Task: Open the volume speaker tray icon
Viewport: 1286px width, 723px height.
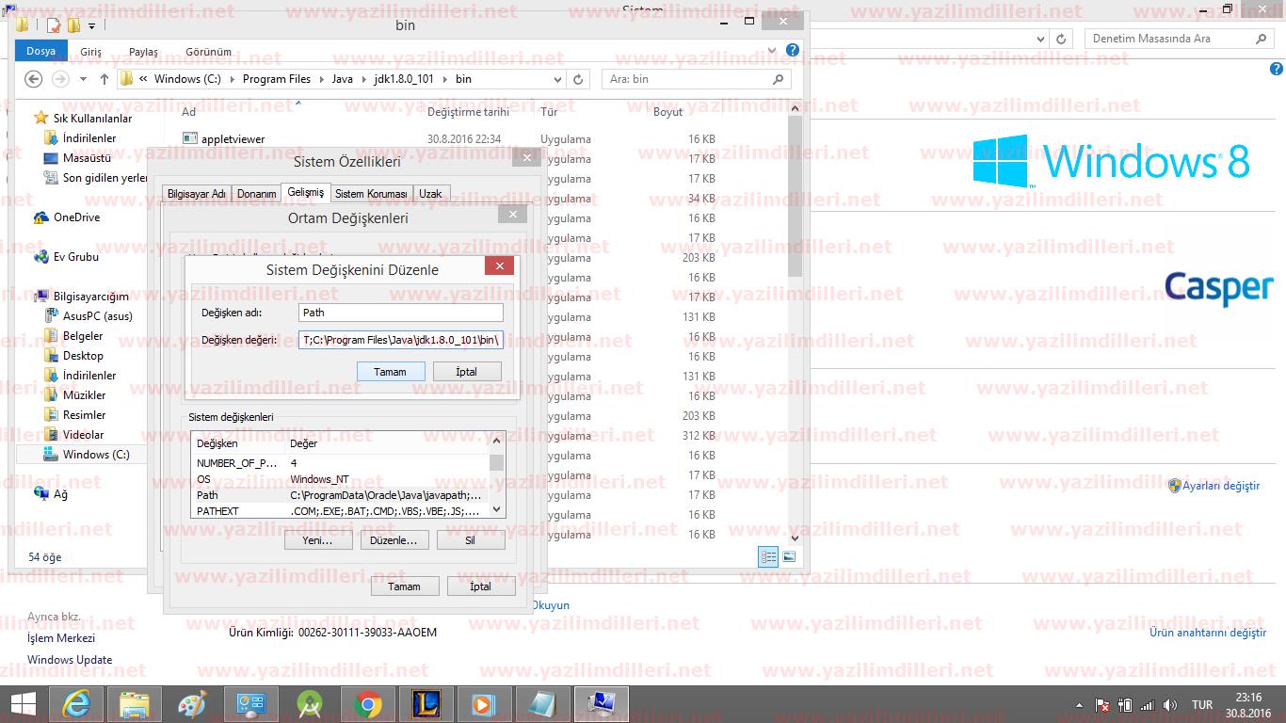Action: (x=1170, y=705)
